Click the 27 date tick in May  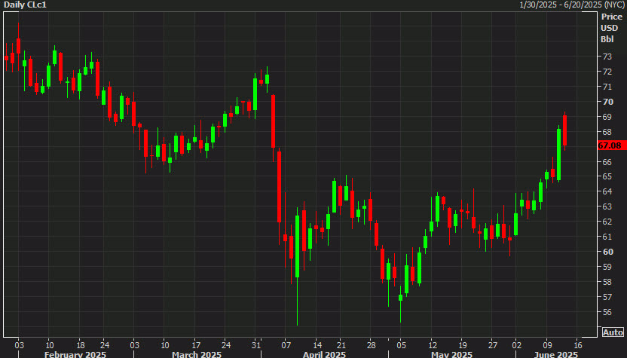493,344
